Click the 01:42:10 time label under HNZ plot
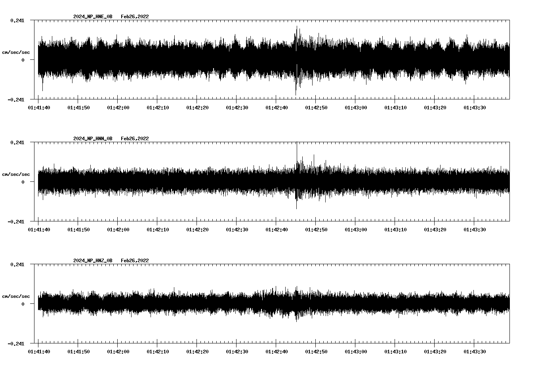This screenshot has width=538, height=366. (158, 352)
